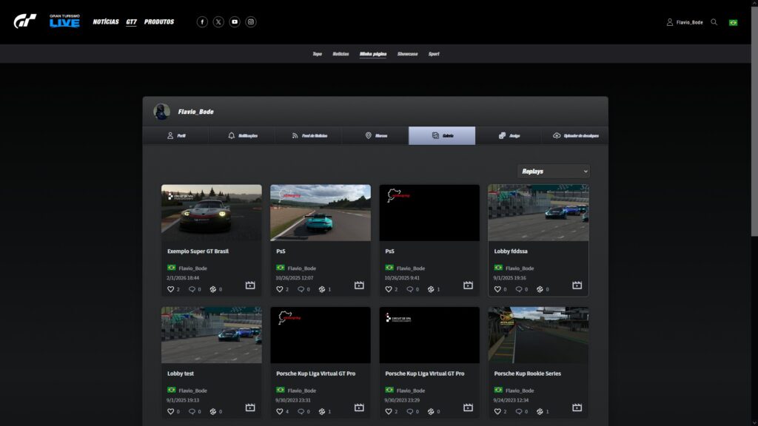Viewport: 758px width, 426px height.
Task: Open comments on Lobby fddssa replay
Action: [x=518, y=289]
